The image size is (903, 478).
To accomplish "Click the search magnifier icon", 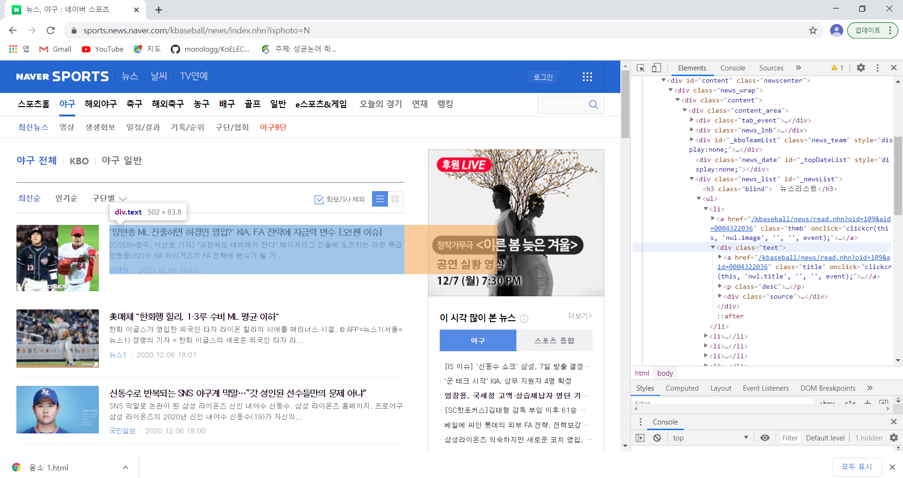I will 594,104.
